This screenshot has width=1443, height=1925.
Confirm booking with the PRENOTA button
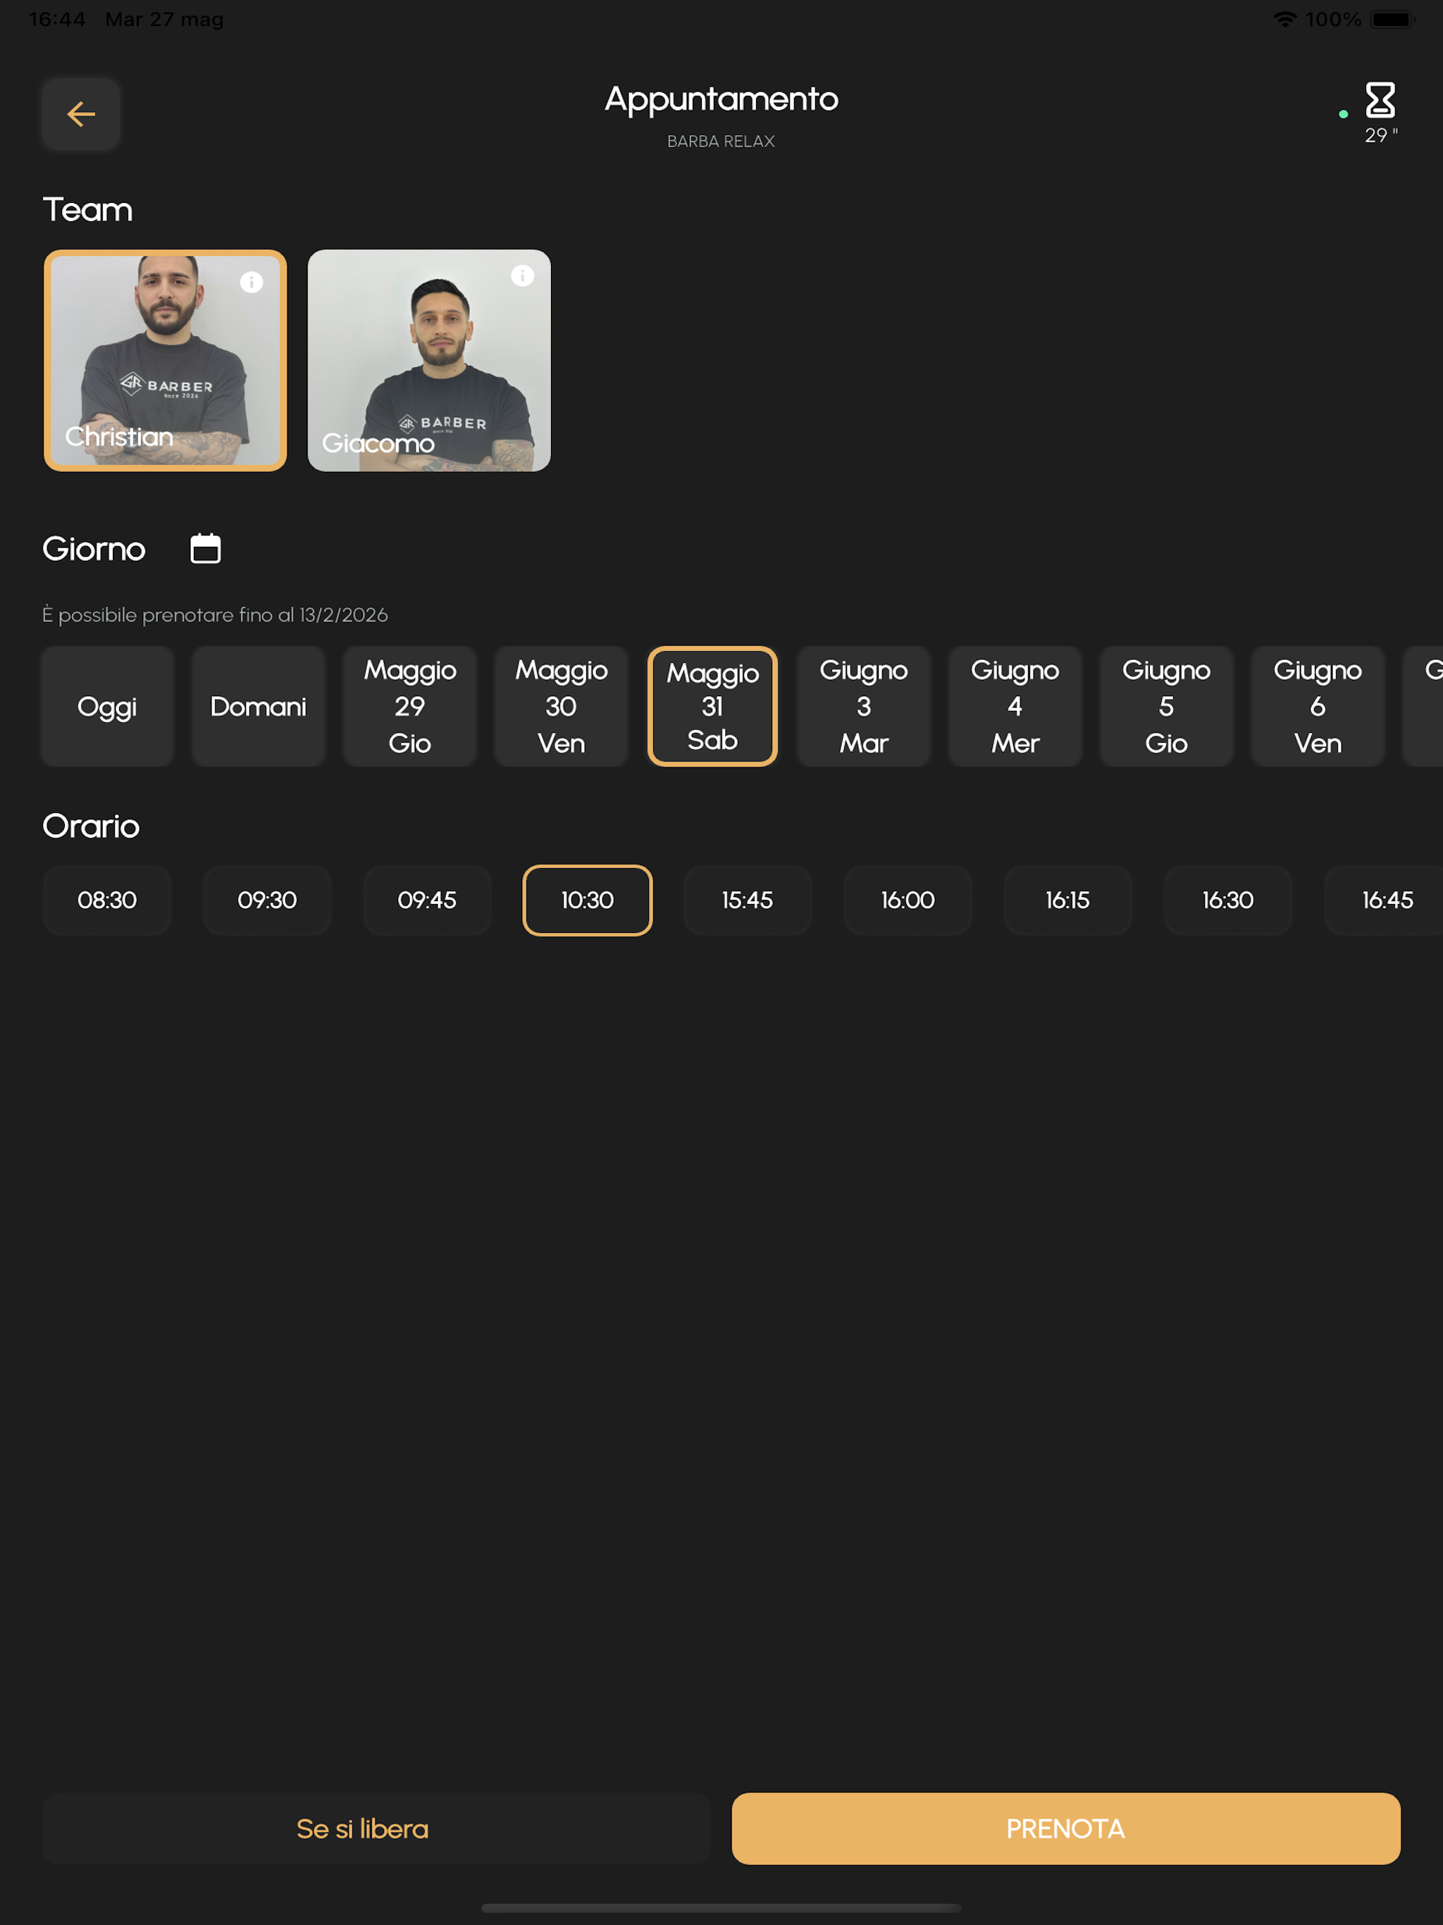click(x=1066, y=1828)
